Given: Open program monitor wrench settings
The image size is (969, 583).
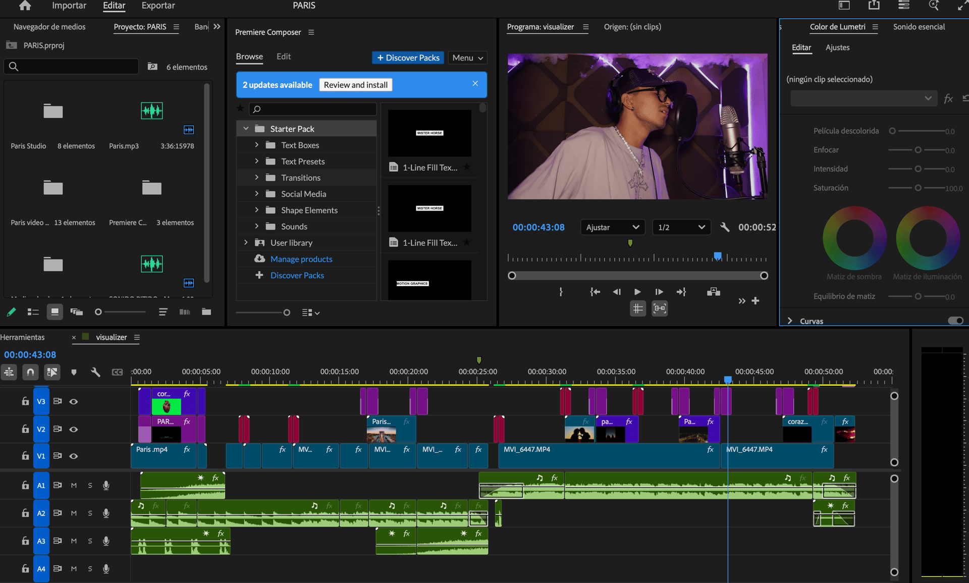Looking at the screenshot, I should [725, 227].
